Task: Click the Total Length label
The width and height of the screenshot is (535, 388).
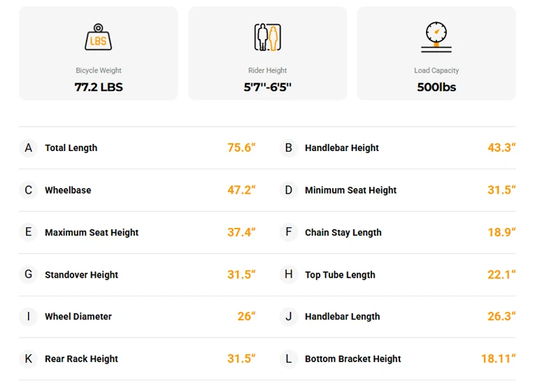Action: coord(71,148)
